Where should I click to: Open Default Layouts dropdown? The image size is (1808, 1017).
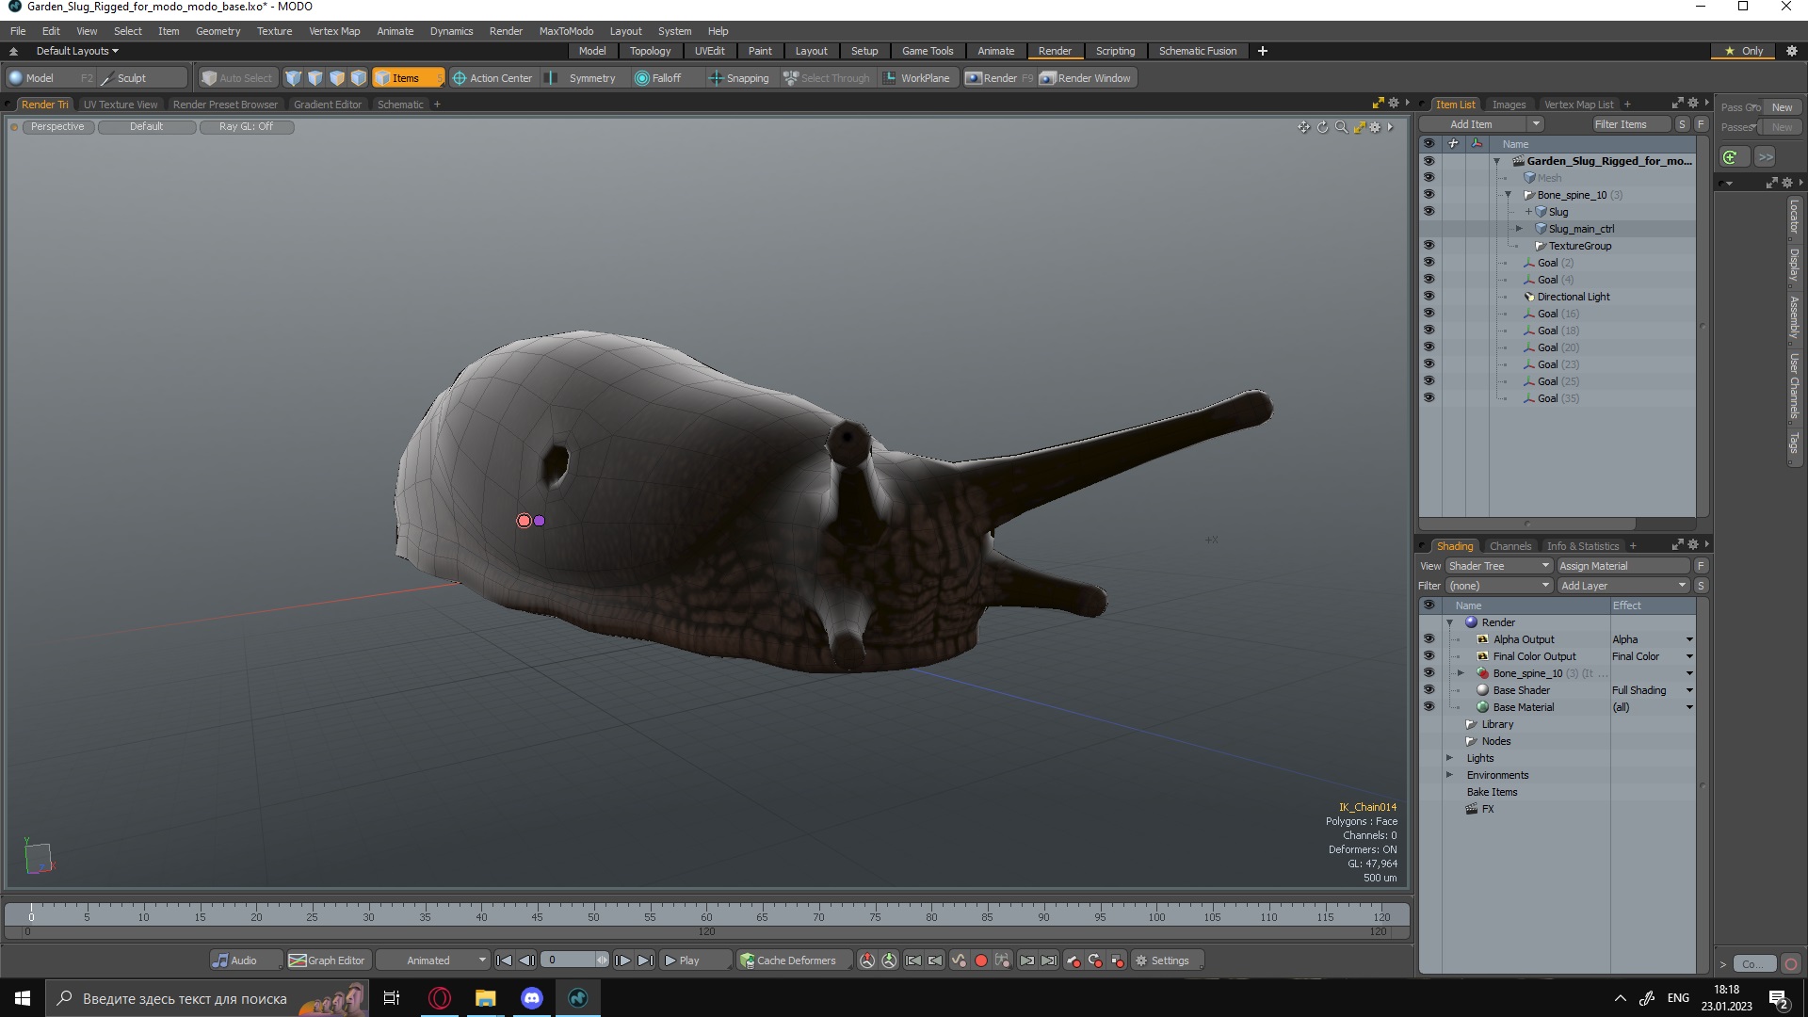77,51
